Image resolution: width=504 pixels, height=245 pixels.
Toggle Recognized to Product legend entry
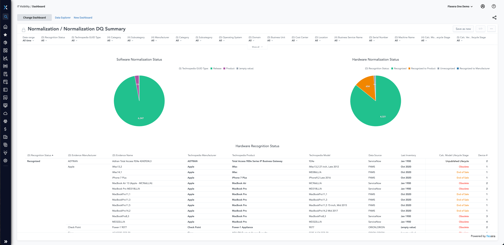tap(422, 68)
